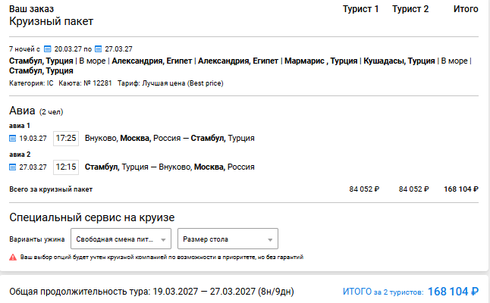Click the авиа 2 label
The height and width of the screenshot is (303, 490).
tap(20, 155)
